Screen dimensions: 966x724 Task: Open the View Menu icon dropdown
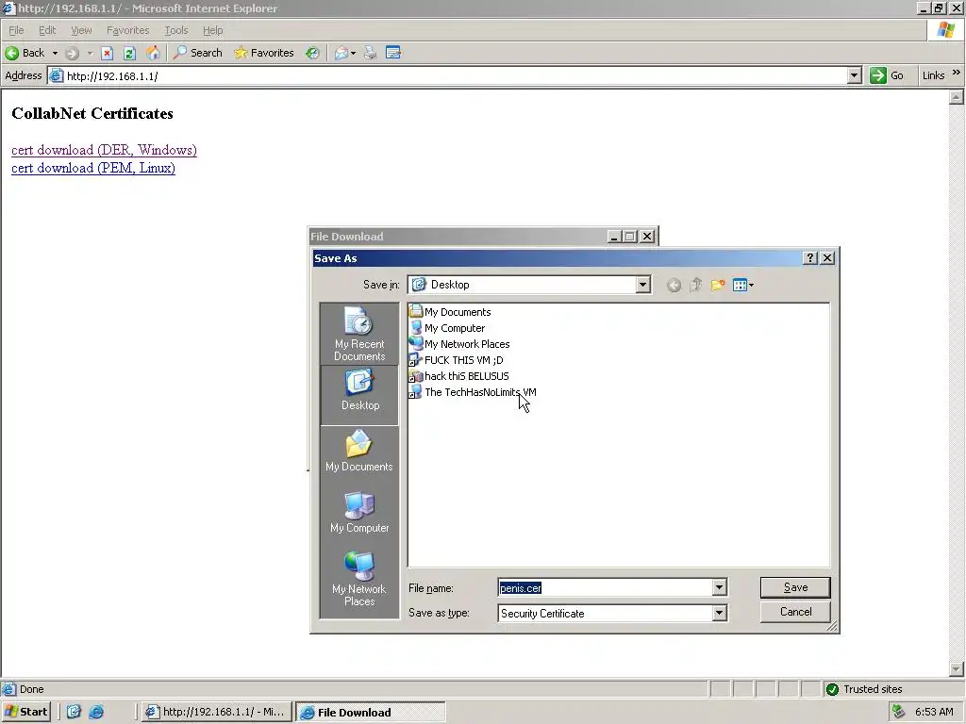click(743, 285)
